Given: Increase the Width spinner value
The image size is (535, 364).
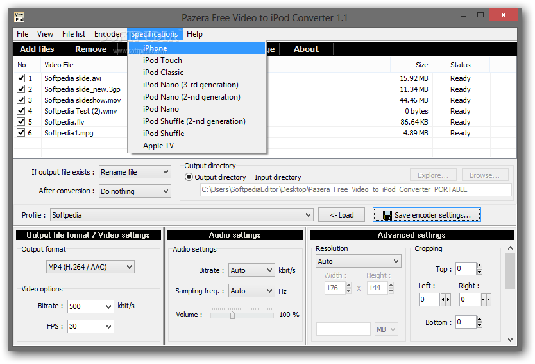Looking at the screenshot, I should click(348, 285).
